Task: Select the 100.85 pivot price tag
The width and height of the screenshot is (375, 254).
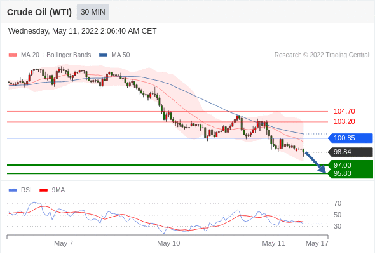Action: [x=350, y=138]
